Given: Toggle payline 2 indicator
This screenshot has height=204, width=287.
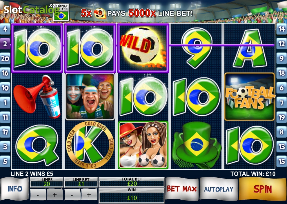Looking at the screenshot, I should 5,44.
